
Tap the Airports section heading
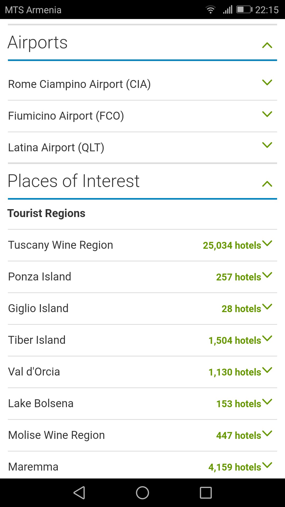[38, 43]
